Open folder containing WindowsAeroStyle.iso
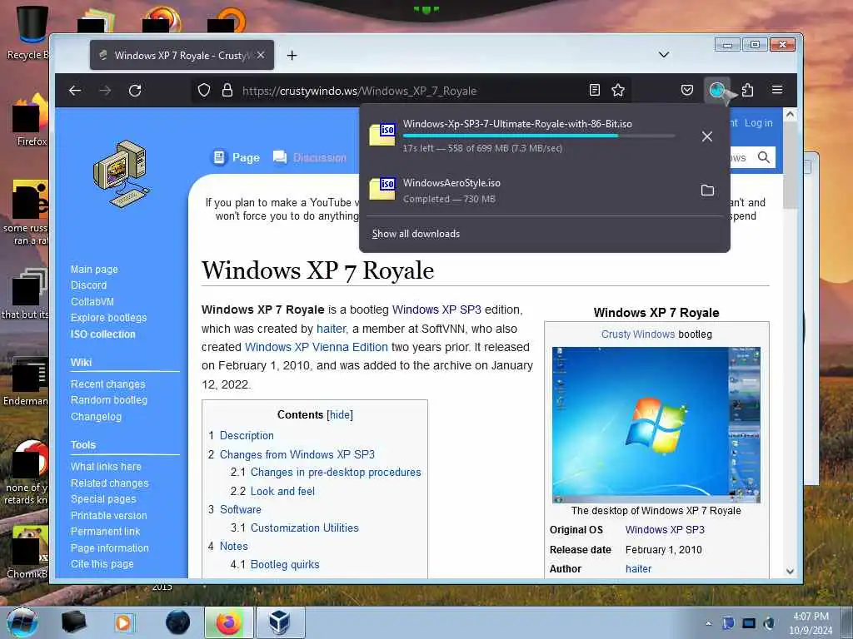Image resolution: width=853 pixels, height=639 pixels. [707, 191]
